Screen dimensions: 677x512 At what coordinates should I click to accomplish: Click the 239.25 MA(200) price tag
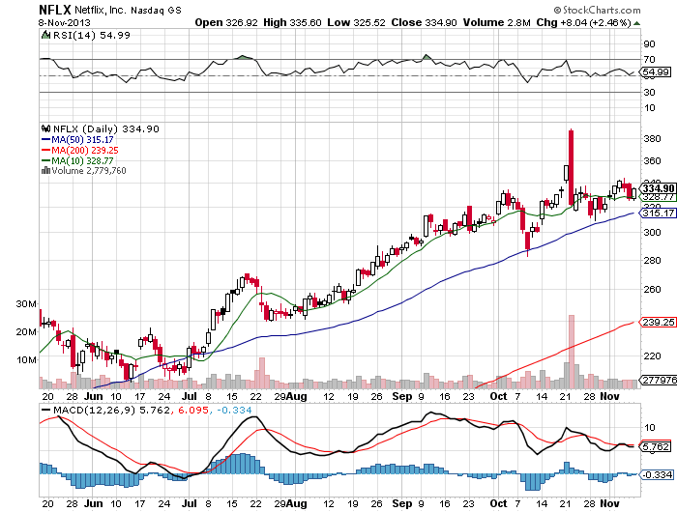point(658,323)
